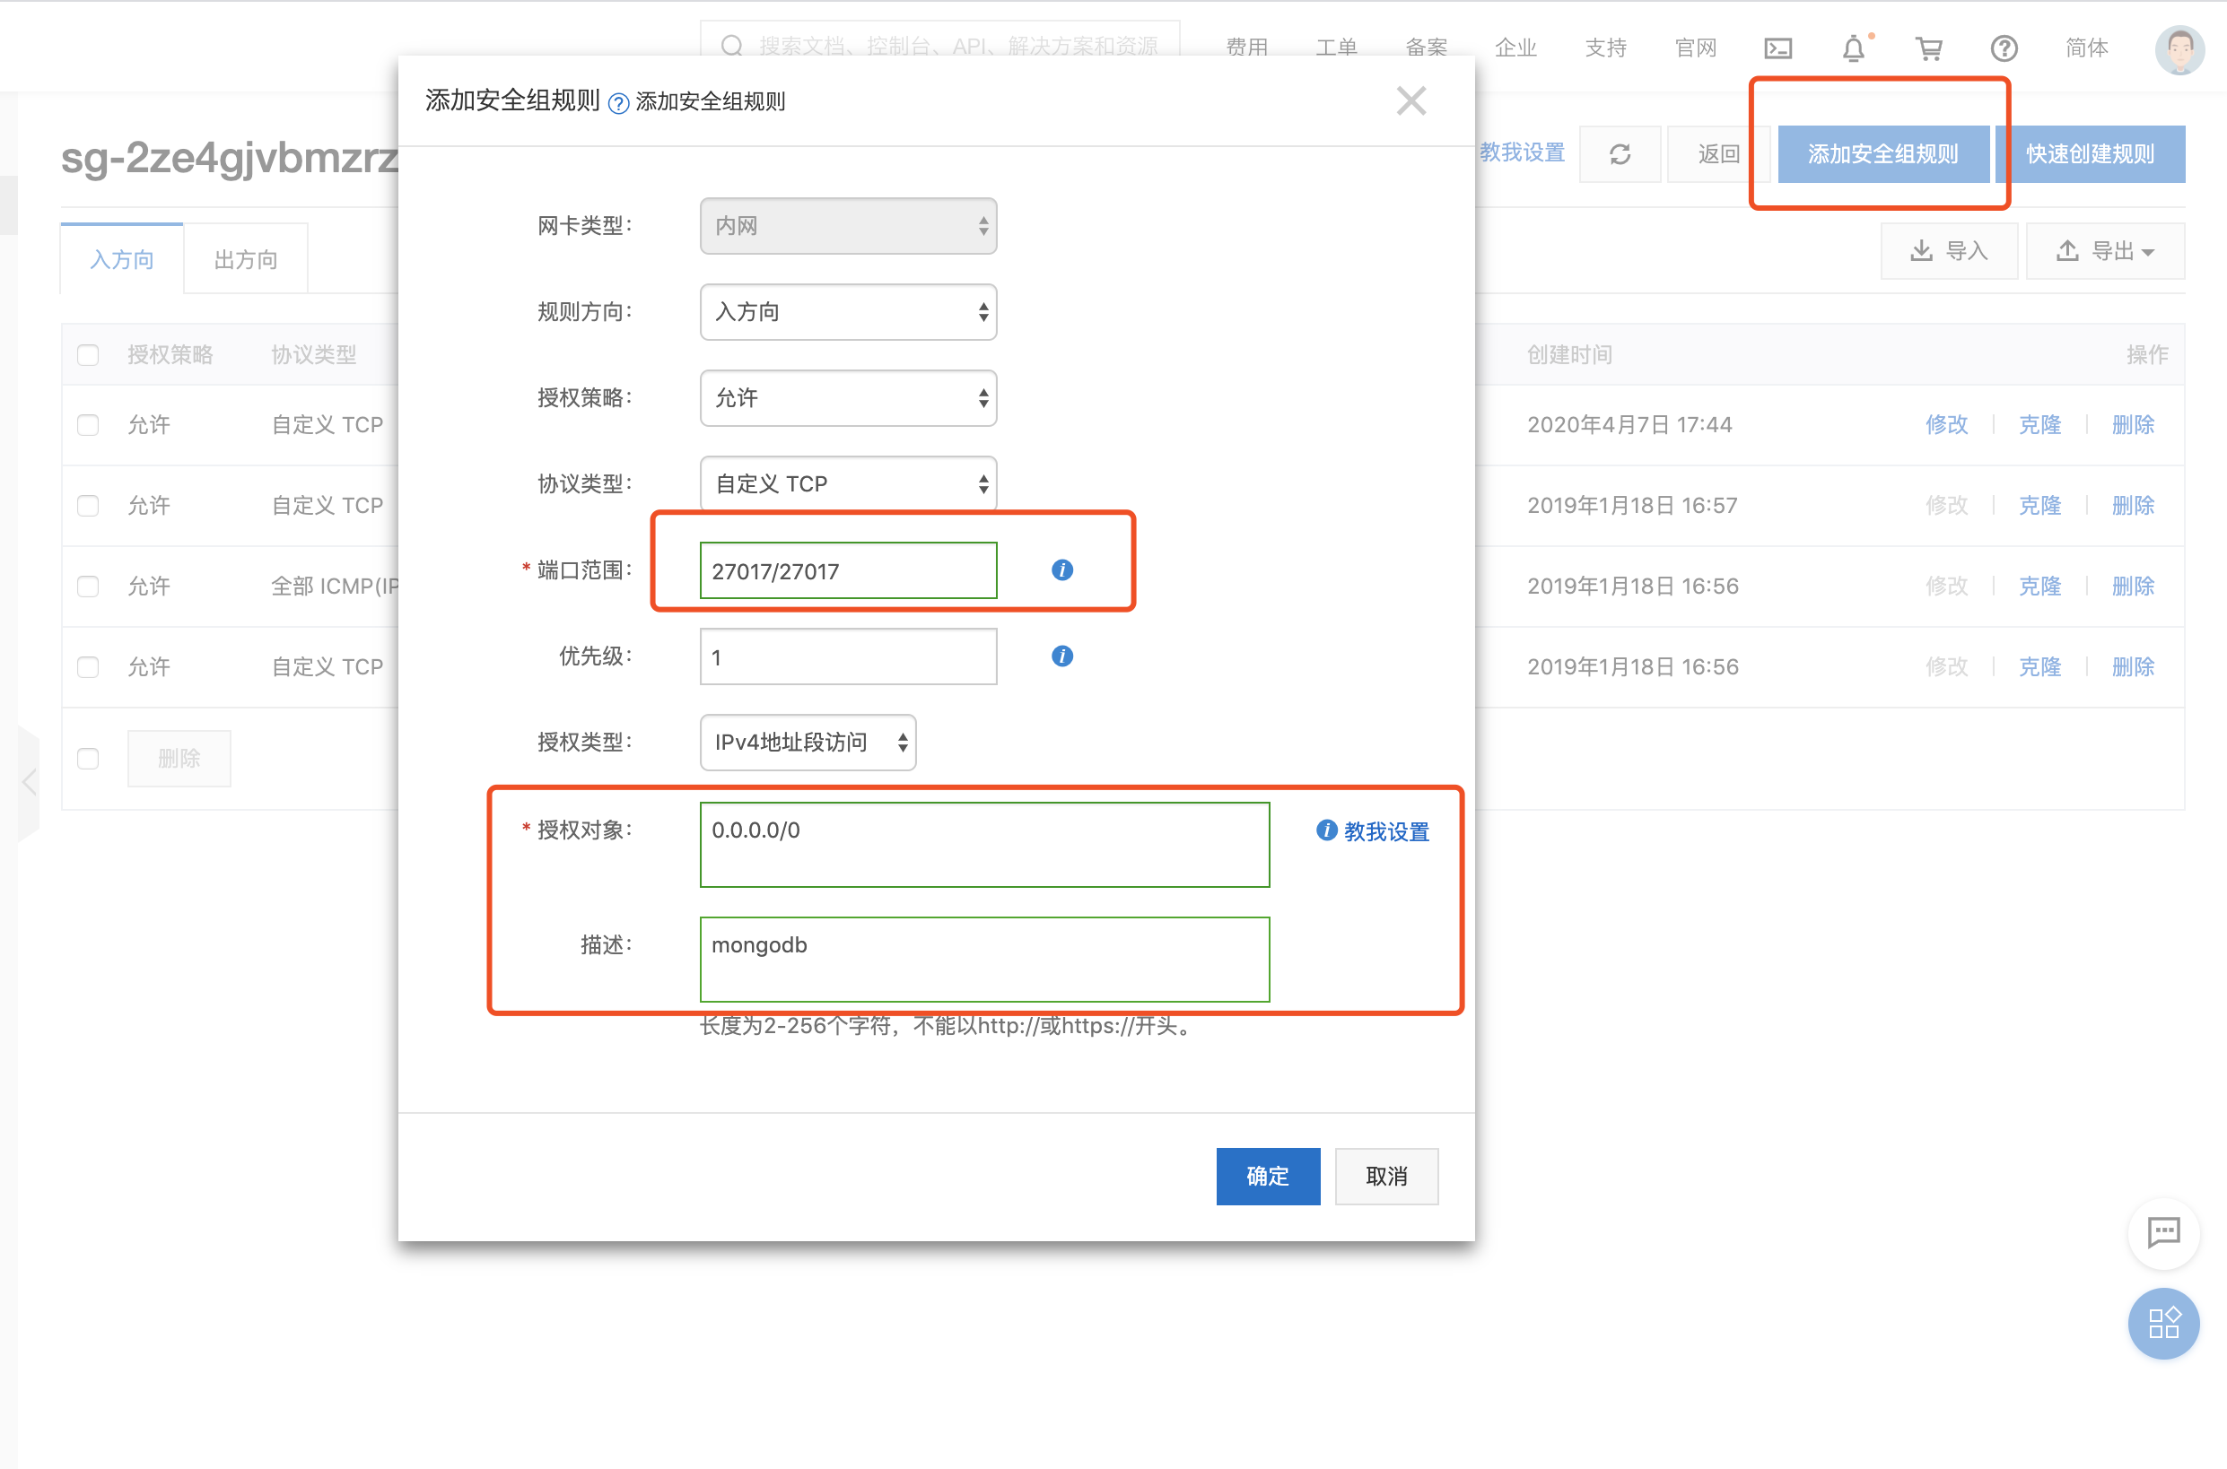Click the 返回 button
The height and width of the screenshot is (1469, 2227).
1717,153
